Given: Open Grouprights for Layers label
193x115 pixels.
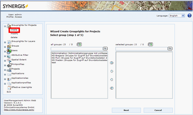Looking at the screenshot, I should coord(23,41).
